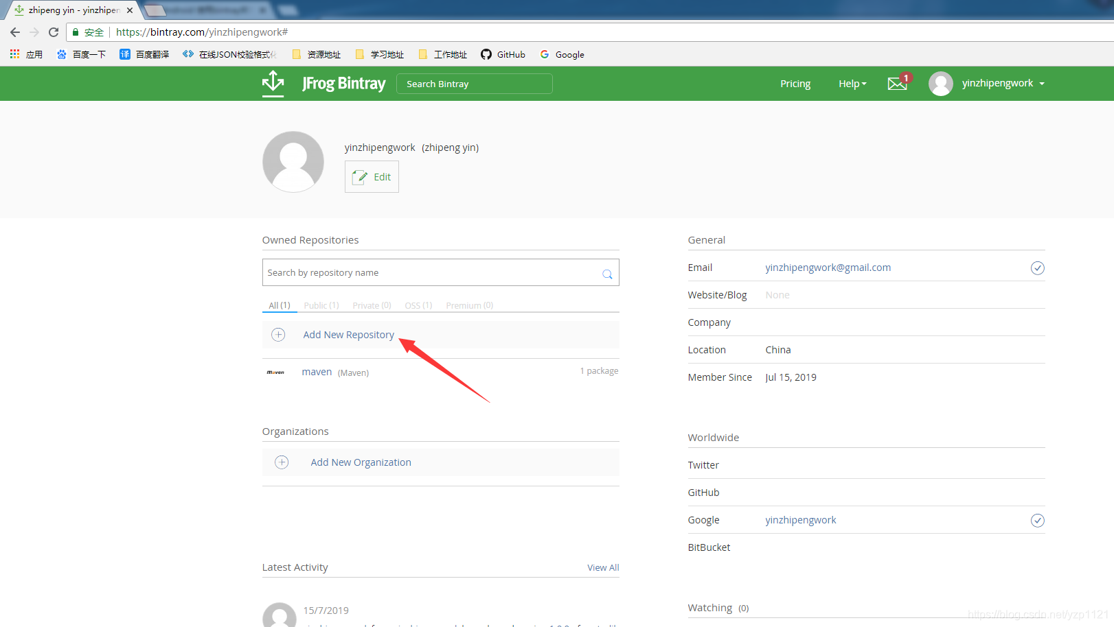Click the maven repository logo icon

point(275,372)
